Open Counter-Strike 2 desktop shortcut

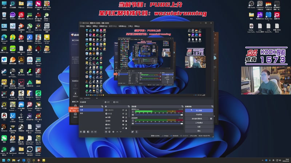(x=30, y=95)
